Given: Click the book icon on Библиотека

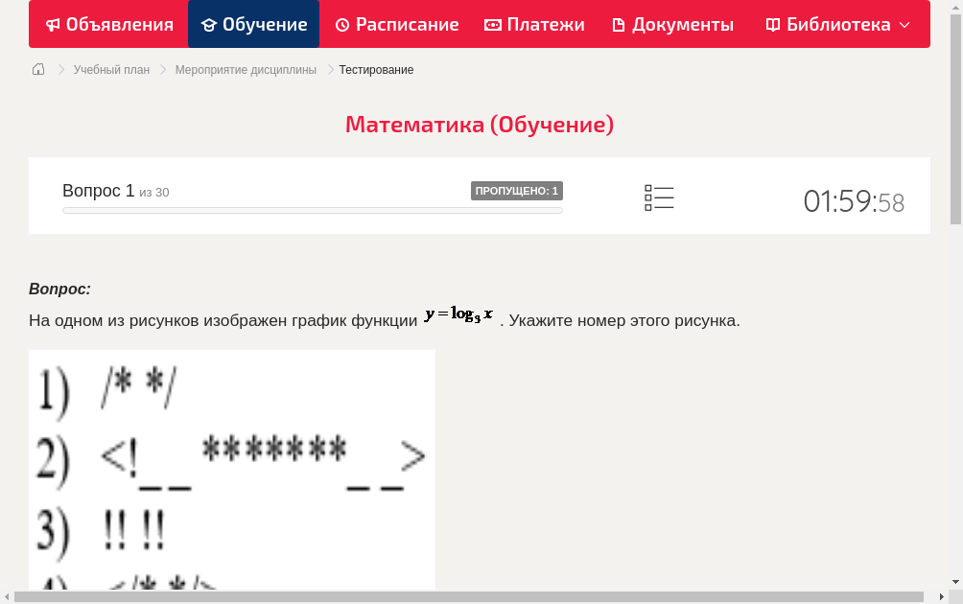Looking at the screenshot, I should (x=772, y=24).
